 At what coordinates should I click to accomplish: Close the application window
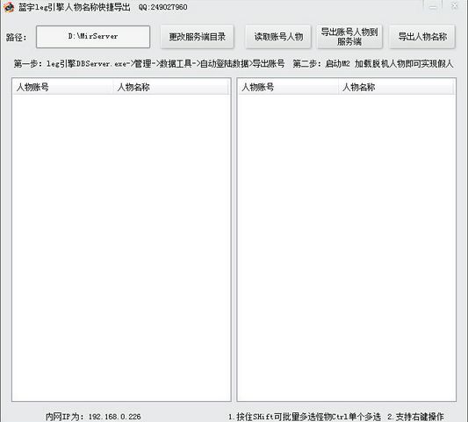[x=455, y=5]
